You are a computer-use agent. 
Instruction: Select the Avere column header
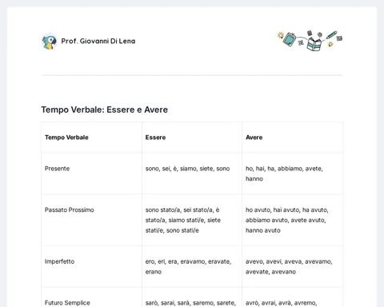(x=254, y=138)
